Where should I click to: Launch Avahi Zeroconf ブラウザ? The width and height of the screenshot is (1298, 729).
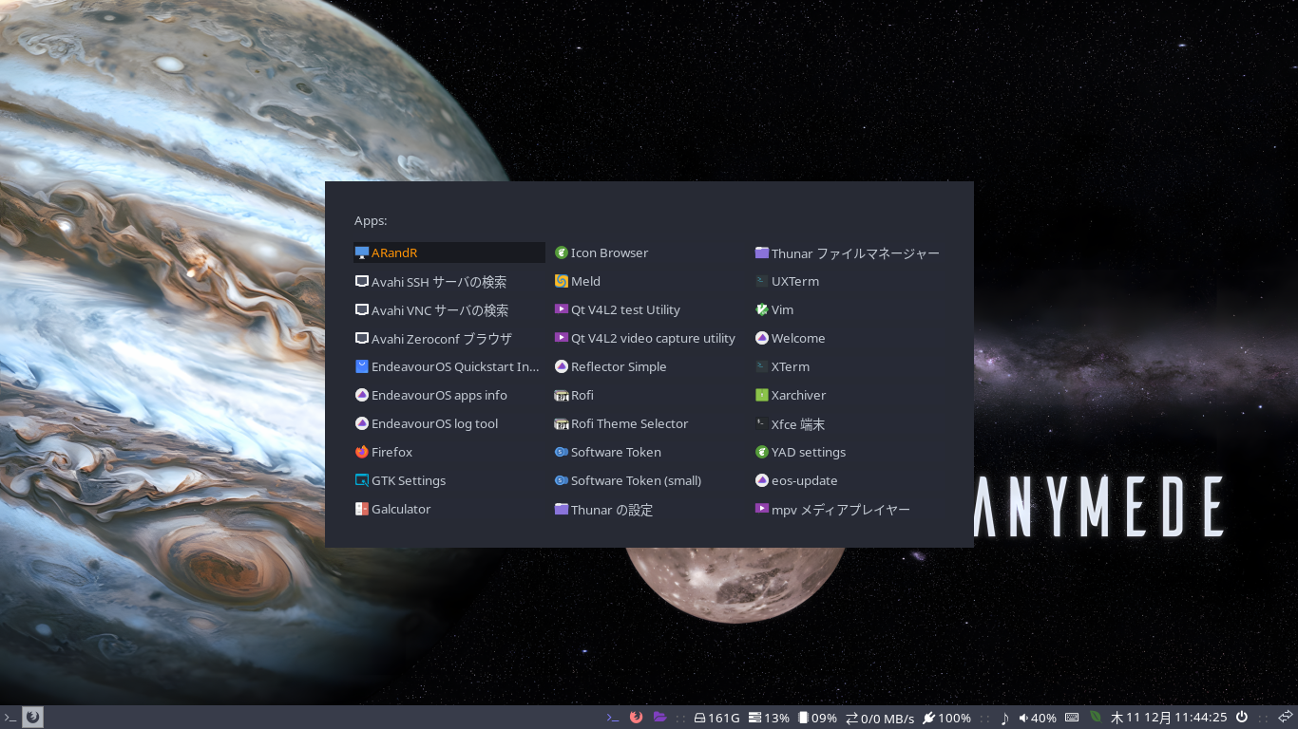(x=449, y=338)
